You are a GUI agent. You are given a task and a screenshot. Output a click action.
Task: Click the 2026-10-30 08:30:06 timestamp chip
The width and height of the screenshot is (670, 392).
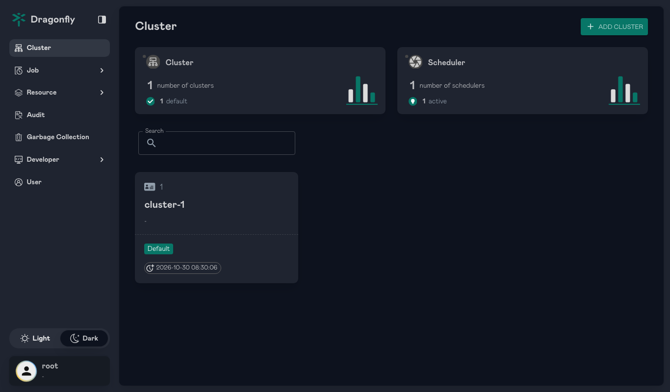[182, 268]
